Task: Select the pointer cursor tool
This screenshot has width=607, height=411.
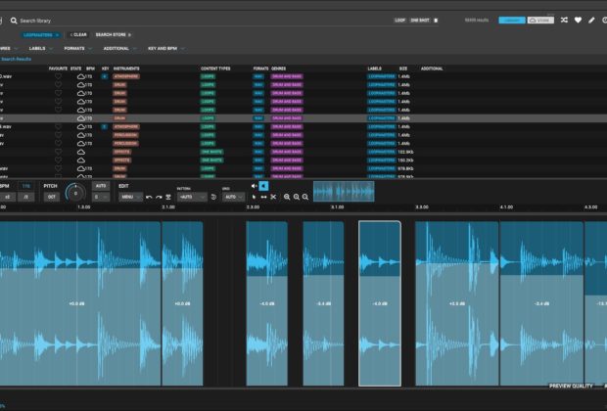Action: [254, 197]
